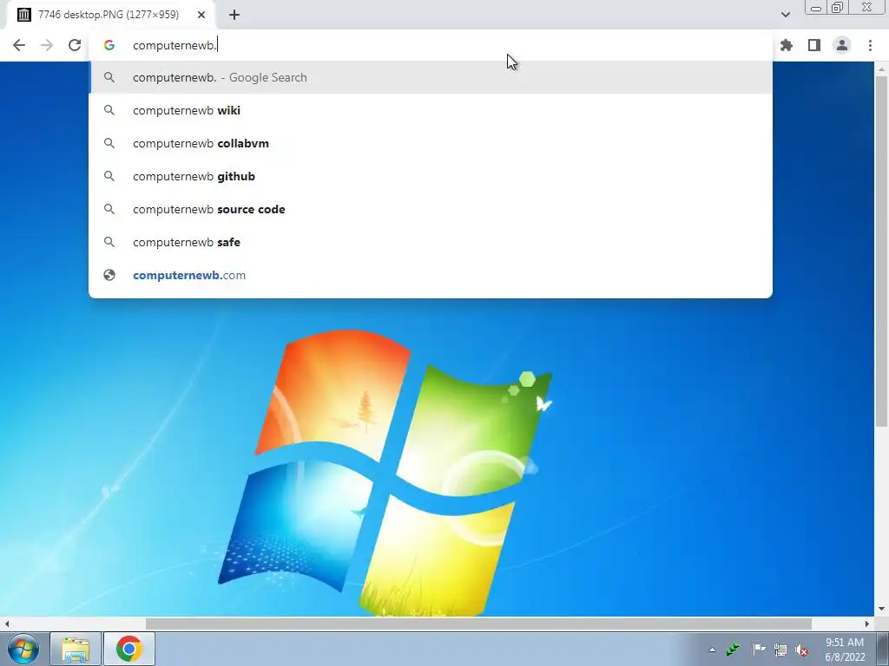Open the clock showing 9:51 AM
The width and height of the screenshot is (889, 666).
[845, 650]
